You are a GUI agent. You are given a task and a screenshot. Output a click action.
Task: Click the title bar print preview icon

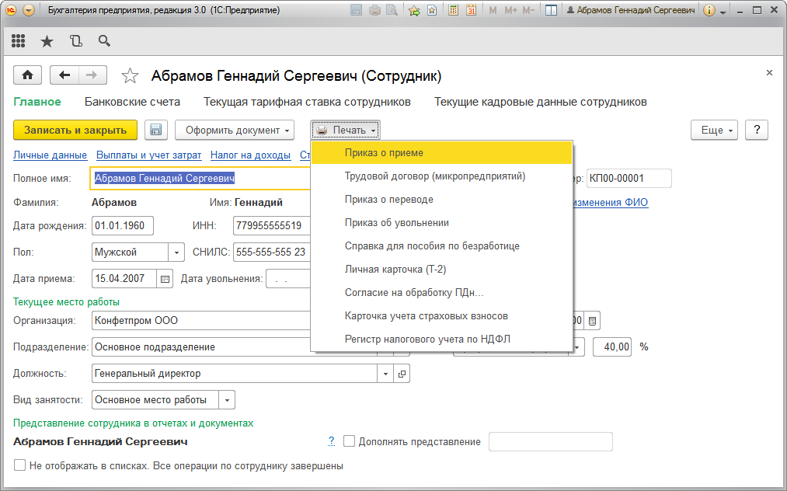[x=392, y=10]
